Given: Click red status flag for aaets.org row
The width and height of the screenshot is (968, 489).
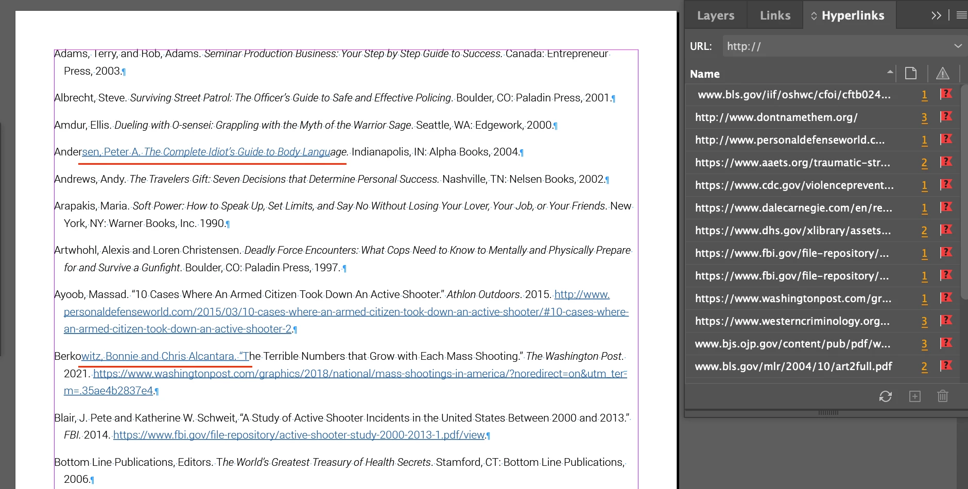Looking at the screenshot, I should [946, 162].
